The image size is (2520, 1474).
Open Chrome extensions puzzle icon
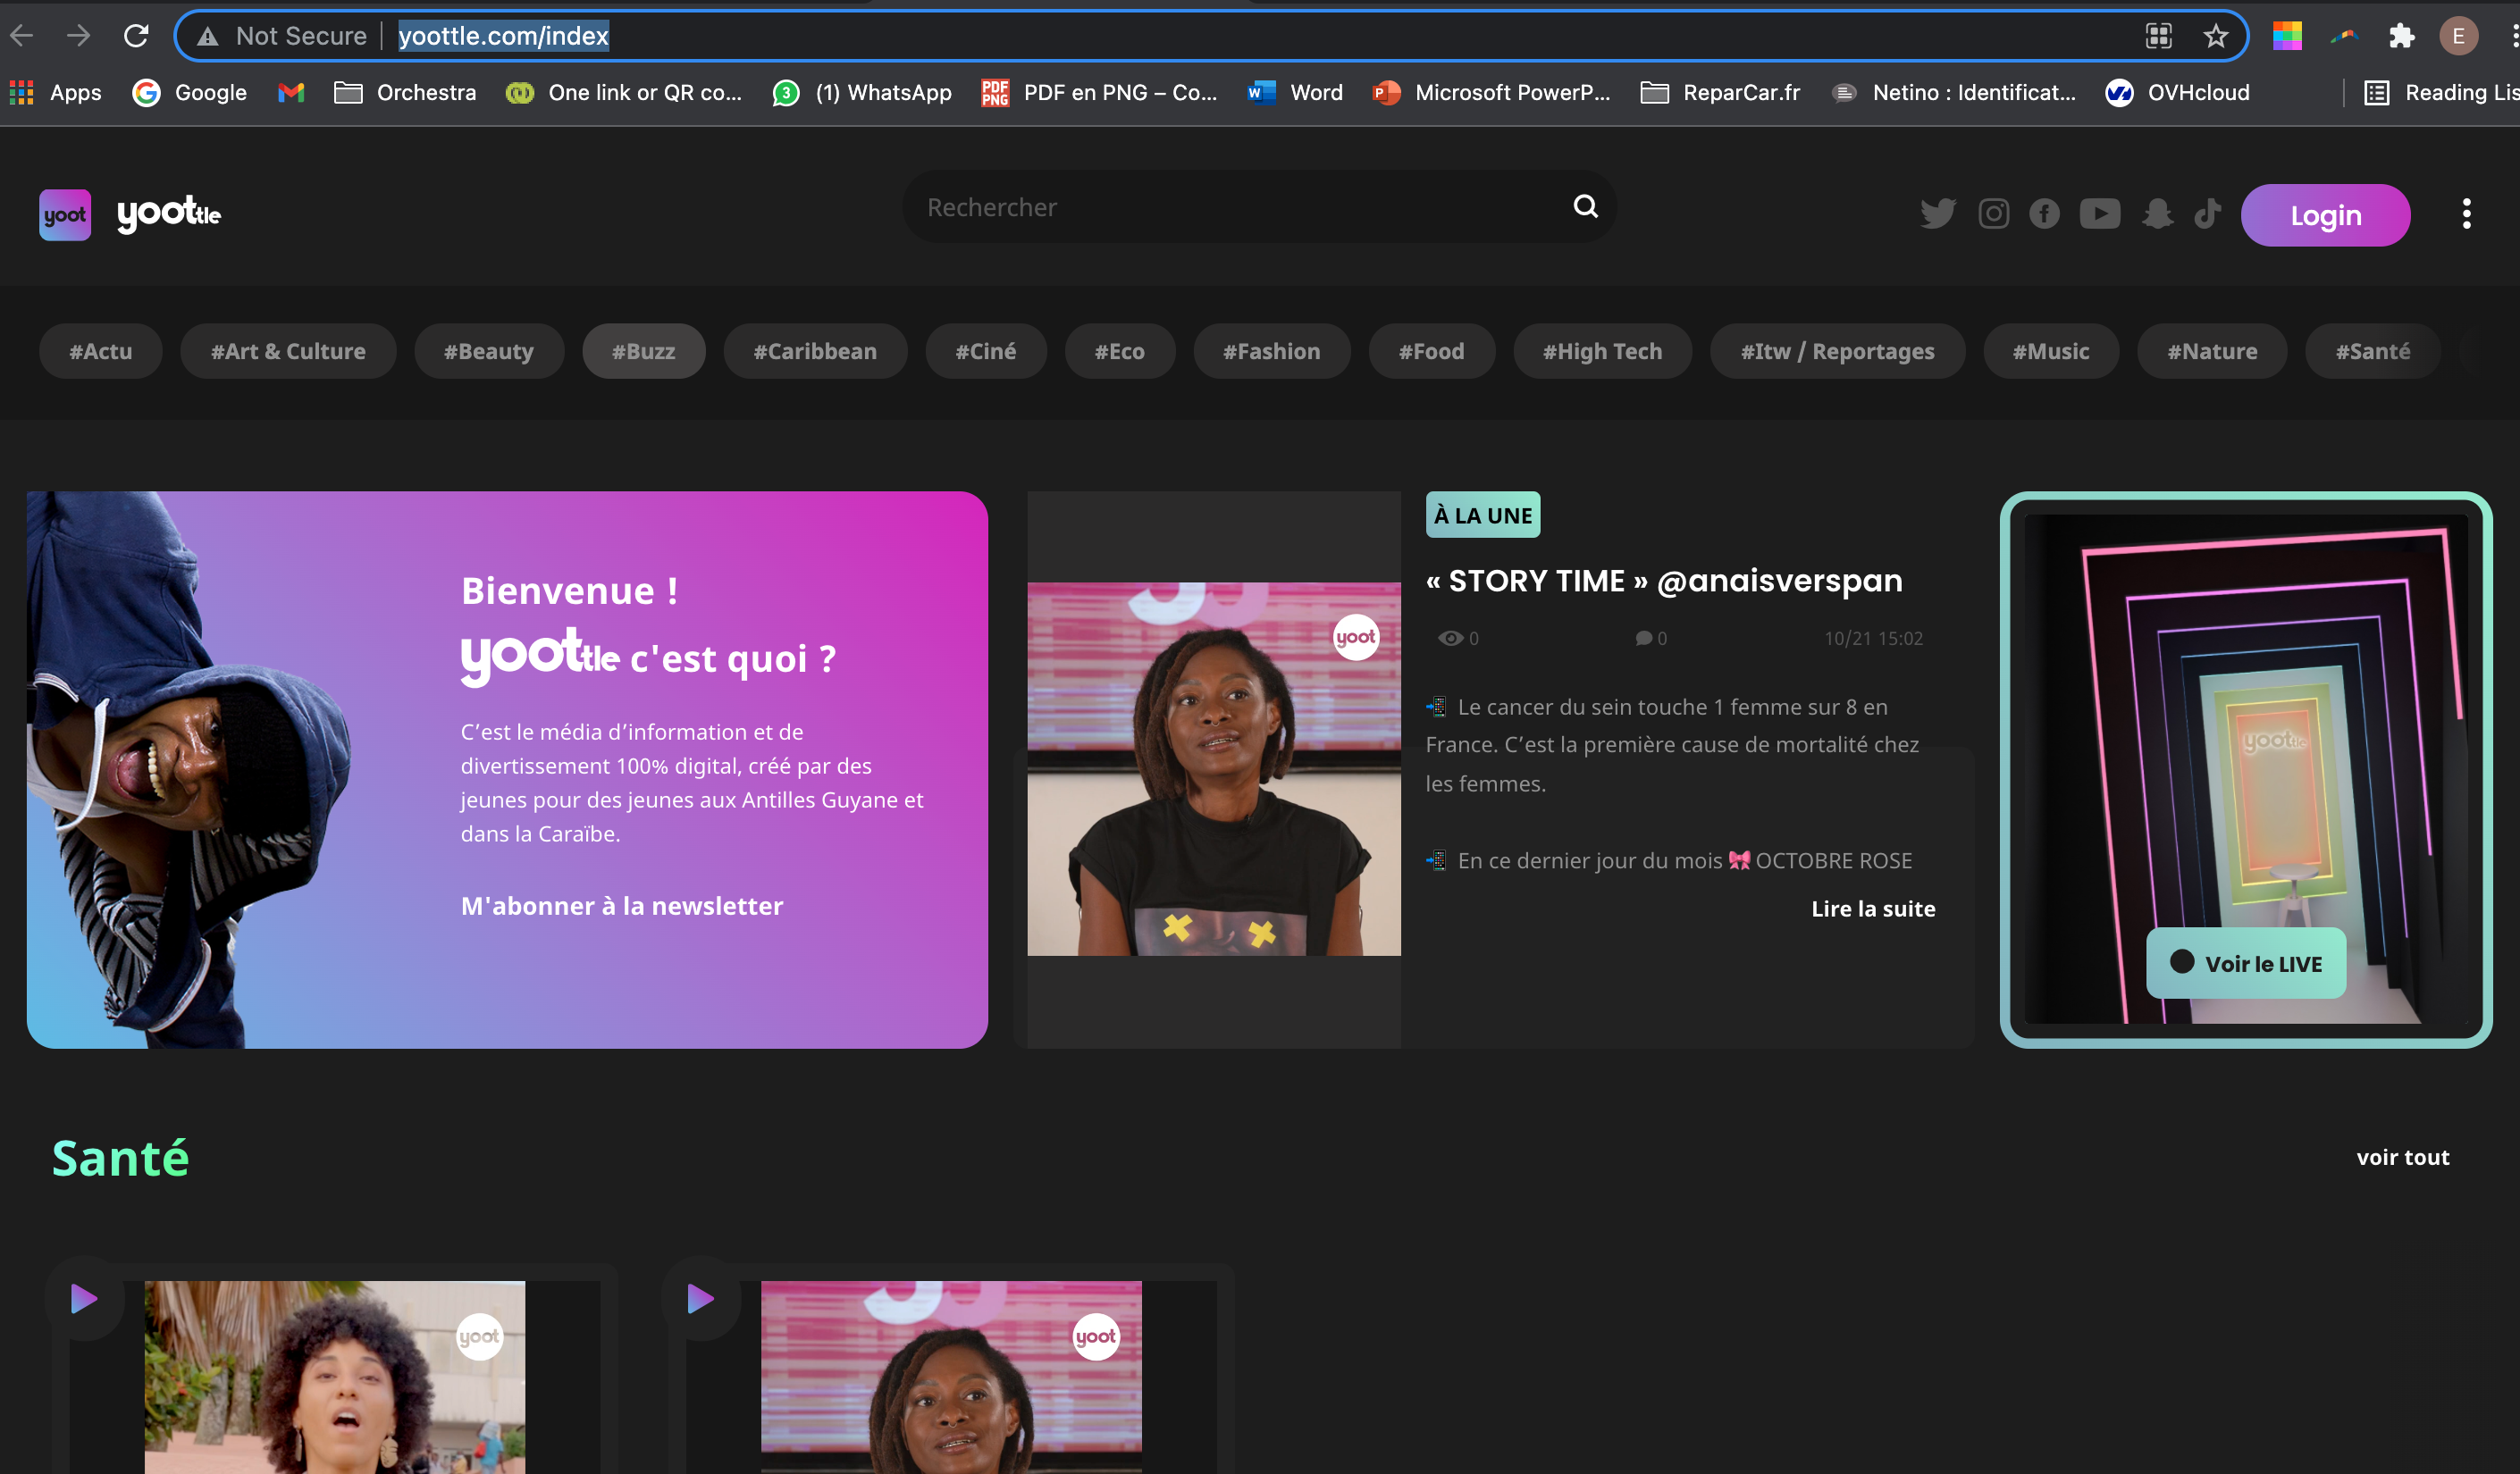(2401, 36)
